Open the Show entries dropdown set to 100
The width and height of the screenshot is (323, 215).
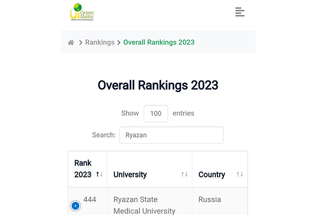coord(156,113)
